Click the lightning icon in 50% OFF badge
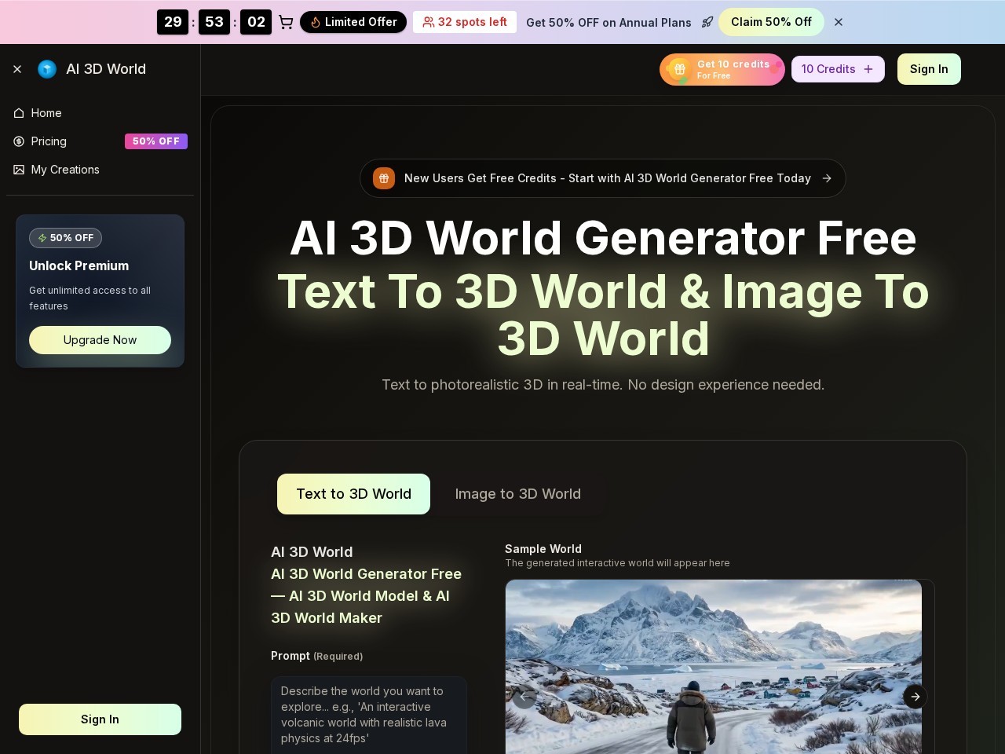Screen dimensions: 1005x754 click(42, 238)
